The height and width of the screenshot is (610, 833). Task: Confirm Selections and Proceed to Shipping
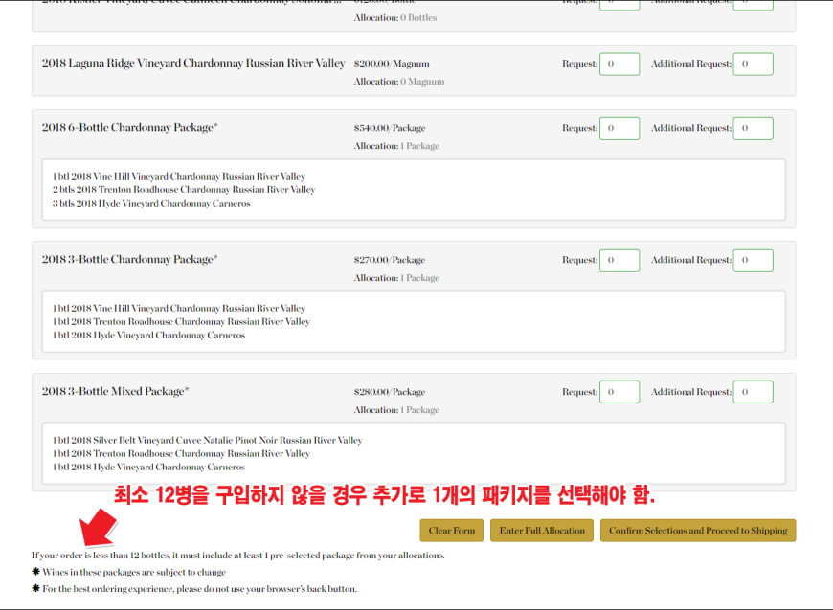point(698,531)
